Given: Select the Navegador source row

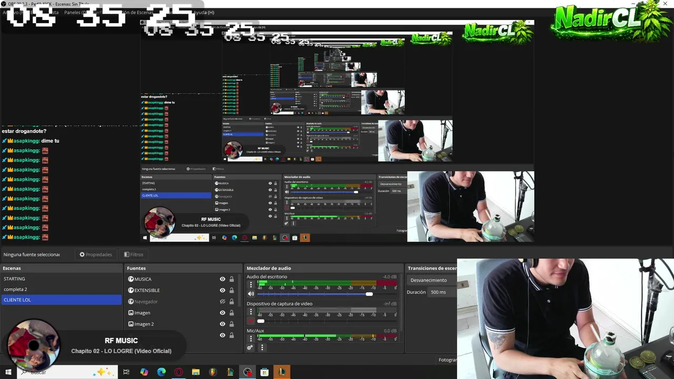Looking at the screenshot, I should pyautogui.click(x=181, y=302).
